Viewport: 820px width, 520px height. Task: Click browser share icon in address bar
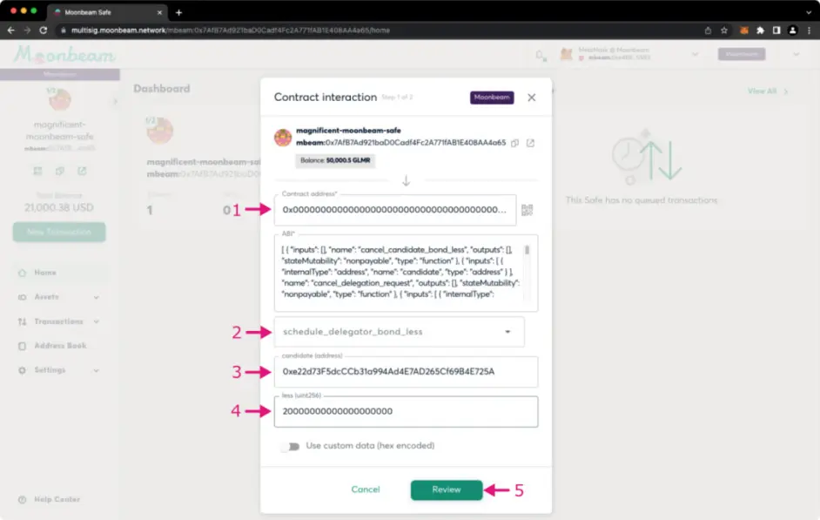[708, 30]
